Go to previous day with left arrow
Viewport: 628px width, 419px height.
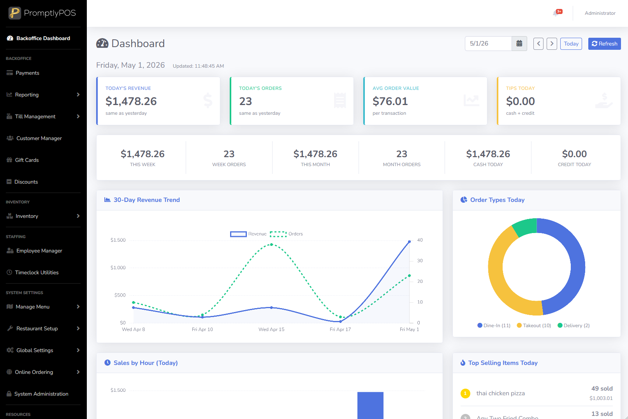tap(538, 44)
